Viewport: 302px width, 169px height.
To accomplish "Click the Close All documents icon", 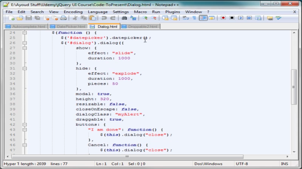I will (x=55, y=18).
